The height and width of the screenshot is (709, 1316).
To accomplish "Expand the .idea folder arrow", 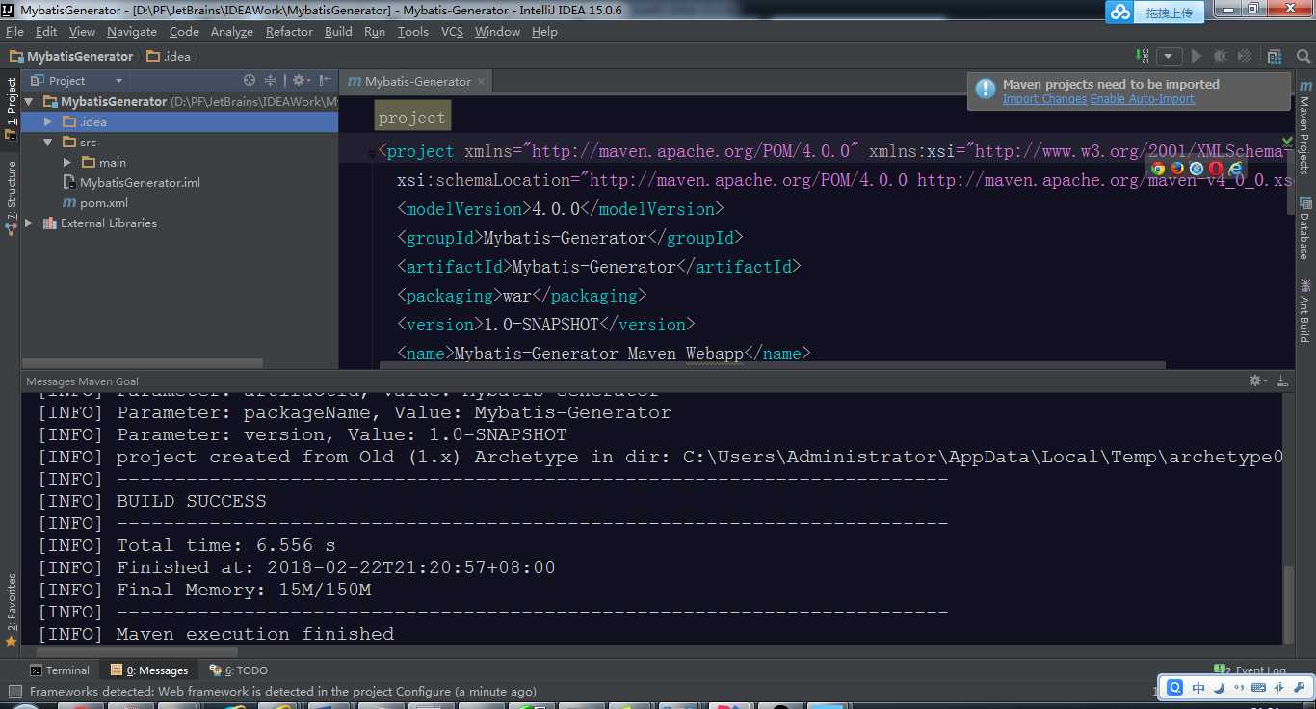I will (x=48, y=121).
